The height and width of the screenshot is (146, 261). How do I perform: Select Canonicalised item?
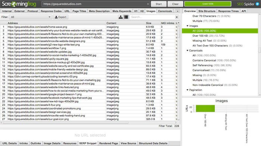209,70
